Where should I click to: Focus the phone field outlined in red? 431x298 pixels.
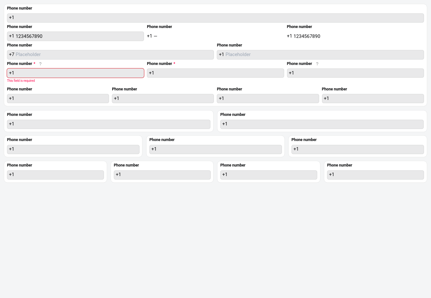pyautogui.click(x=75, y=73)
